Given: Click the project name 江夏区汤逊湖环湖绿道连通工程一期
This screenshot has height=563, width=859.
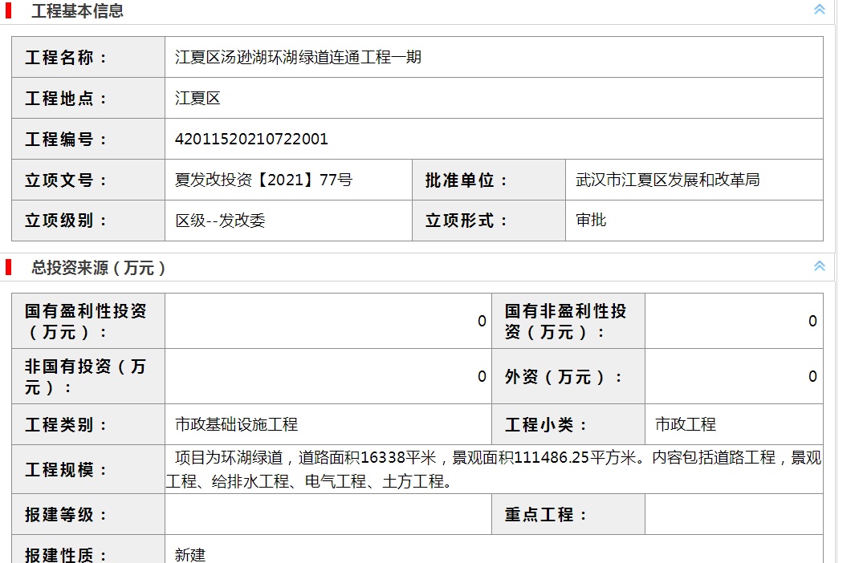Looking at the screenshot, I should (x=298, y=57).
